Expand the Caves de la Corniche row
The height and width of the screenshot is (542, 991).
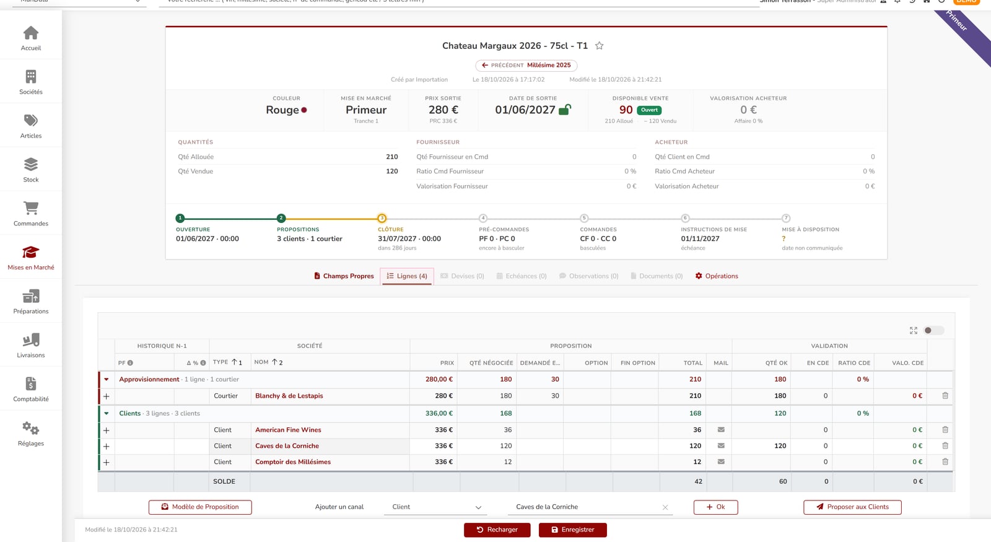[107, 447]
